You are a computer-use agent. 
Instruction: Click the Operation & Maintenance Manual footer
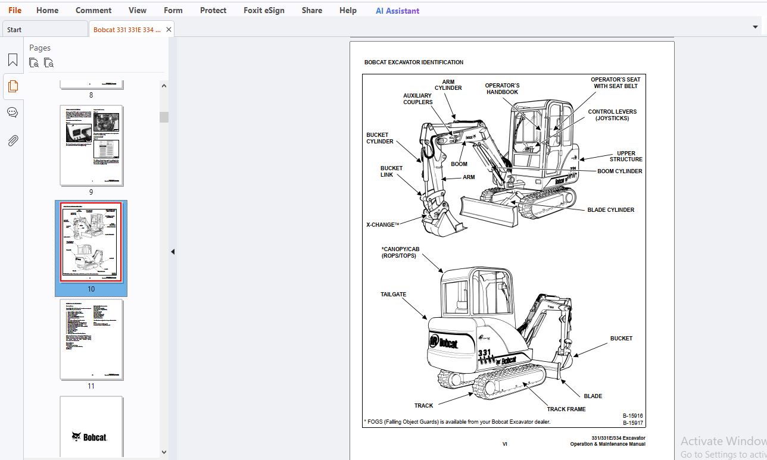pos(607,444)
